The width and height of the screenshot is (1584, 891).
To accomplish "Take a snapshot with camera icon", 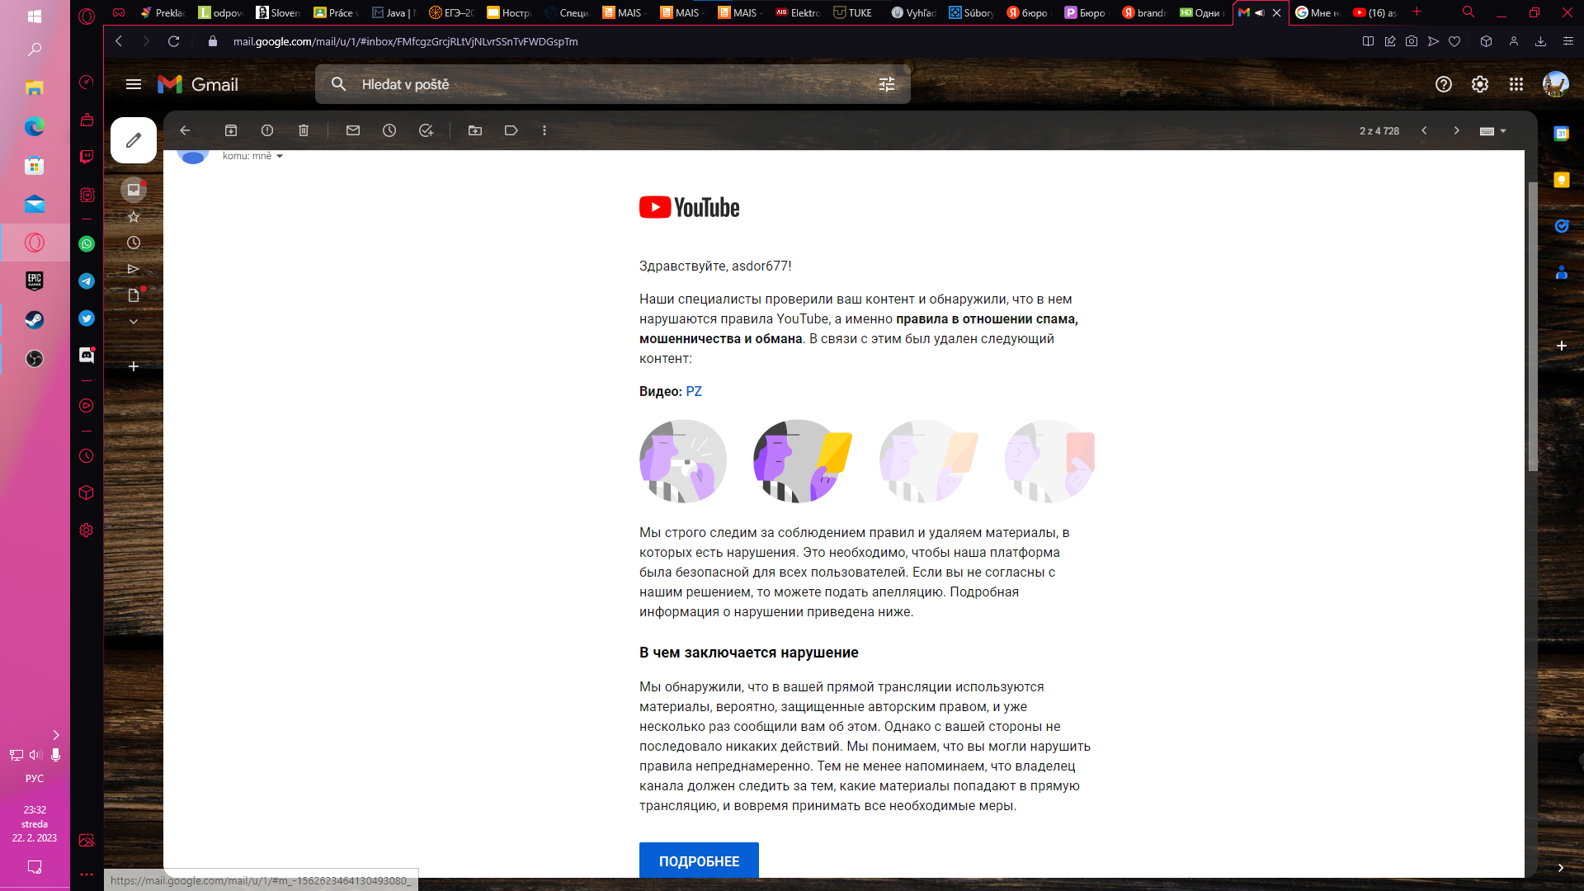I will point(1412,41).
